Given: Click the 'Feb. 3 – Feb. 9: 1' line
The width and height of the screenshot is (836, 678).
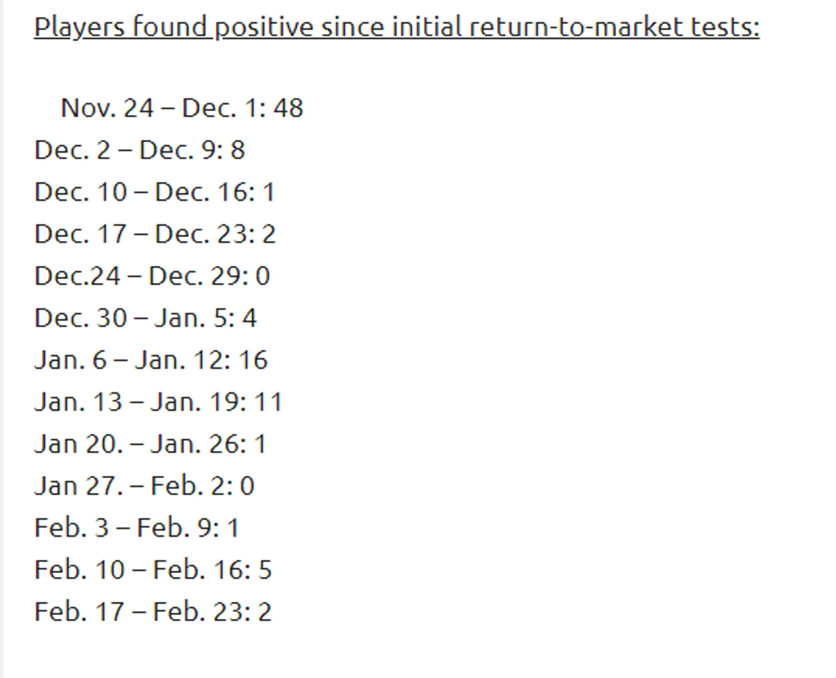Looking at the screenshot, I should pos(137,528).
